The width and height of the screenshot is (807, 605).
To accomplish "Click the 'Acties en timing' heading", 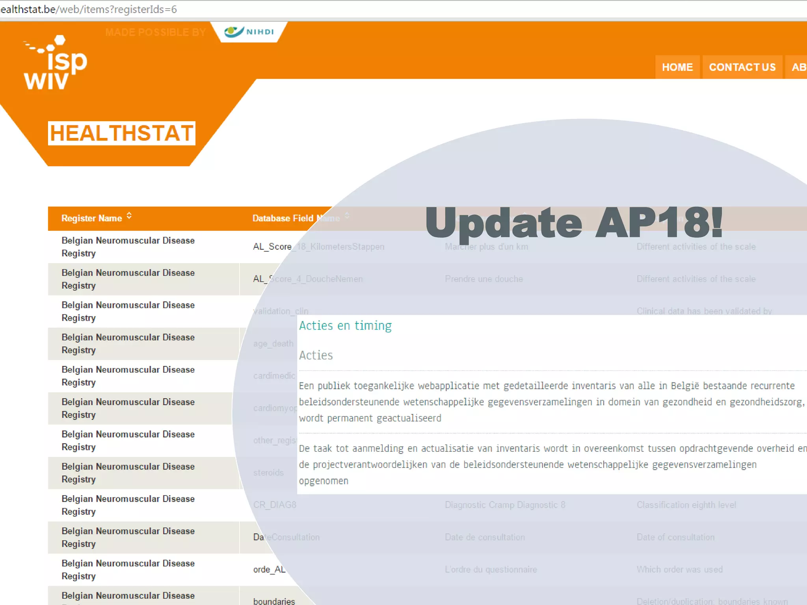I will [x=345, y=326].
